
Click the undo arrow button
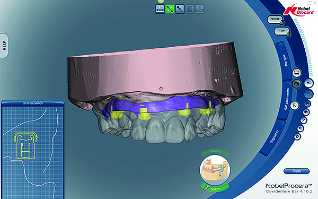coord(309,83)
